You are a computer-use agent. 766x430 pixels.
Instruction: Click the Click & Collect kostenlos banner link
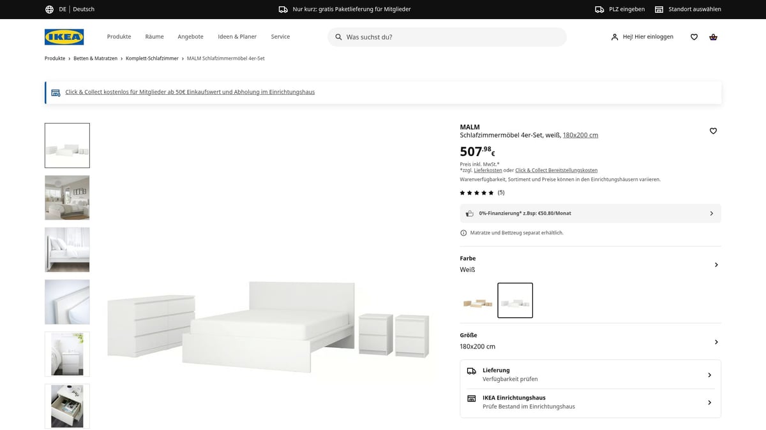[x=190, y=92]
